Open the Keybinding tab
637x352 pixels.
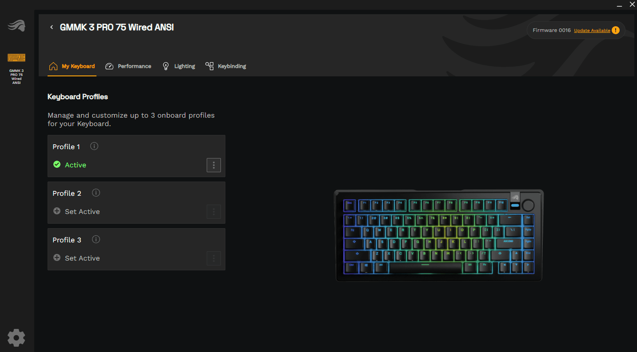coord(226,66)
